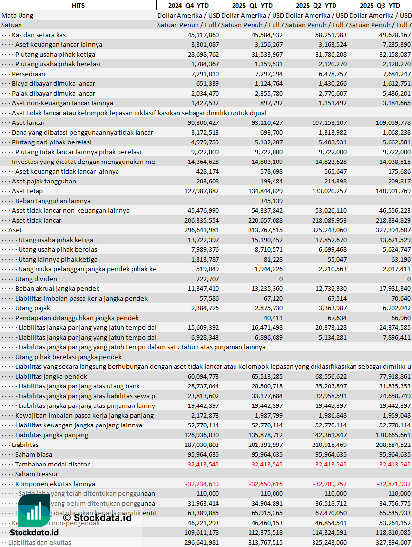This screenshot has width=412, height=547.
Task: Select Persediaan value 6,478,757
Action: point(333,74)
